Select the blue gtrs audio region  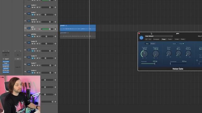click(x=78, y=28)
